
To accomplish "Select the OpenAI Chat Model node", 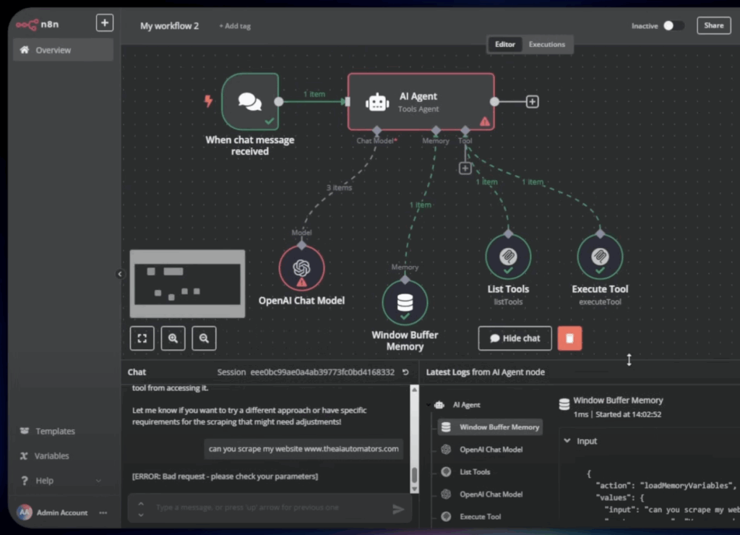I will [301, 268].
